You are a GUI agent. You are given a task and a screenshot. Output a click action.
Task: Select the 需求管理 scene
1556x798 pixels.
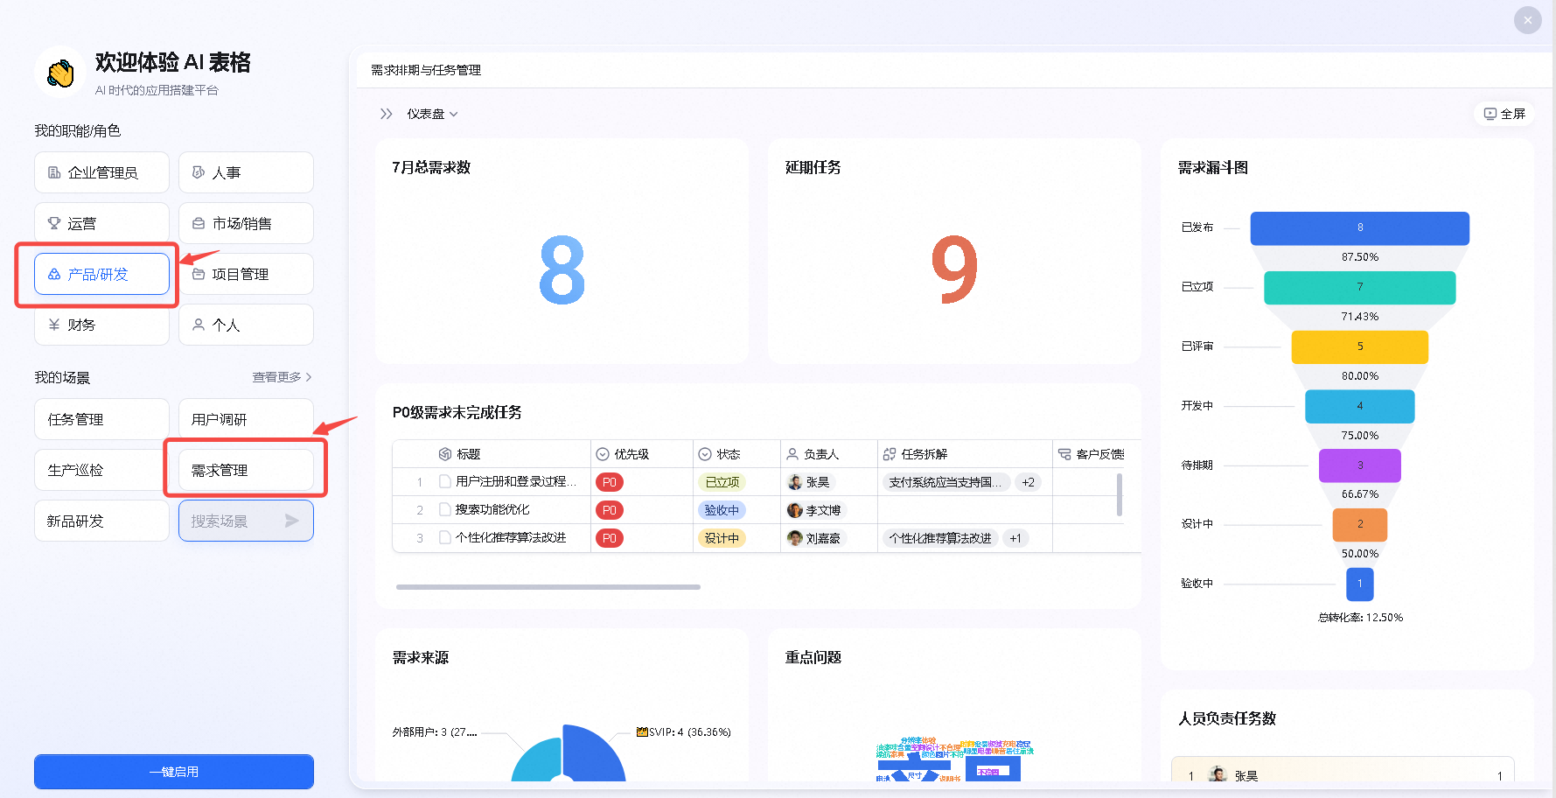[x=246, y=470]
